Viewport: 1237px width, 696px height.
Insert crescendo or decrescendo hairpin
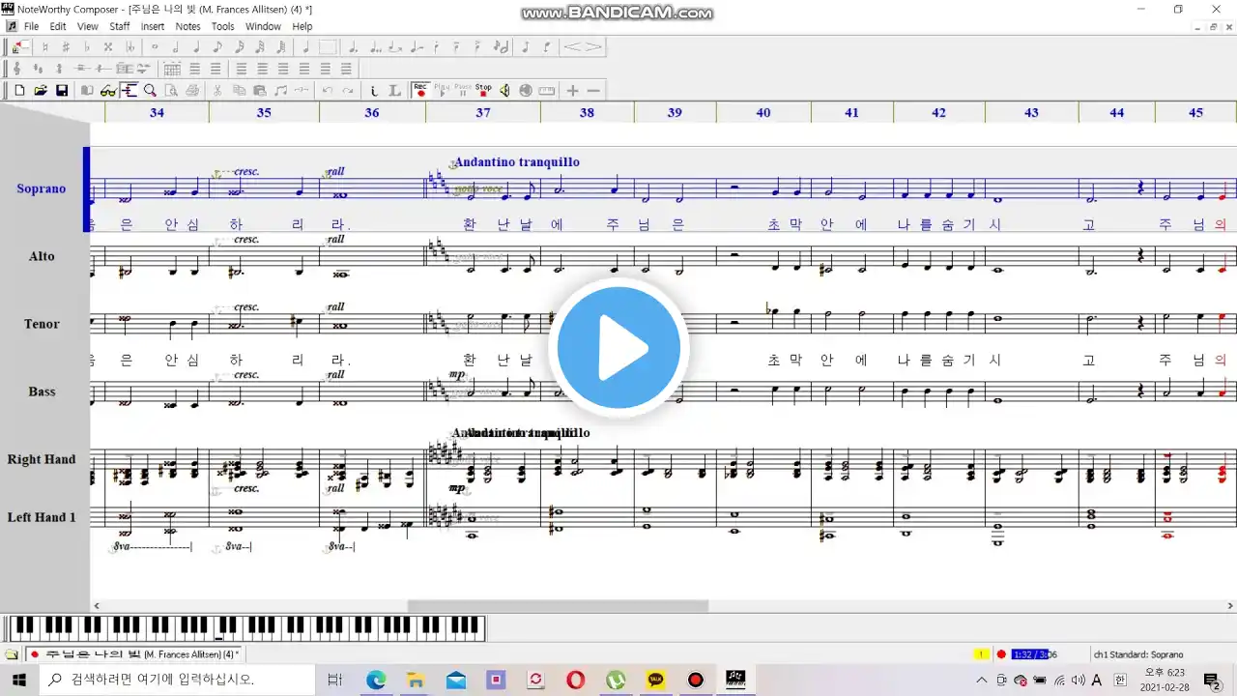(583, 46)
